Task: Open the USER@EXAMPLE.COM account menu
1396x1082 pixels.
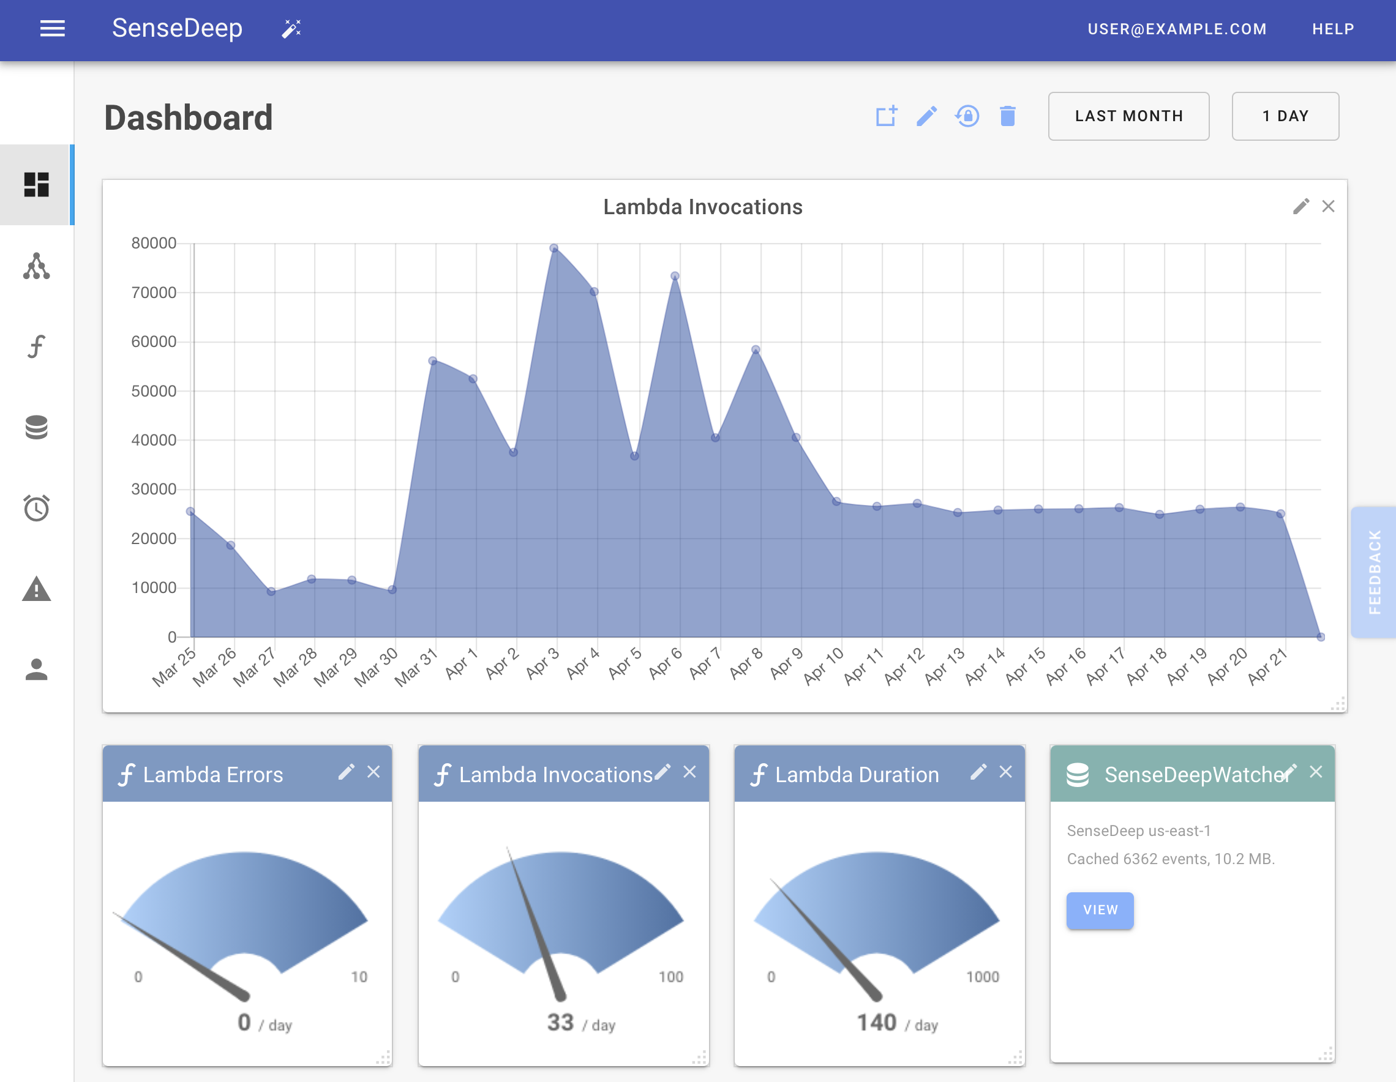Action: (x=1177, y=29)
